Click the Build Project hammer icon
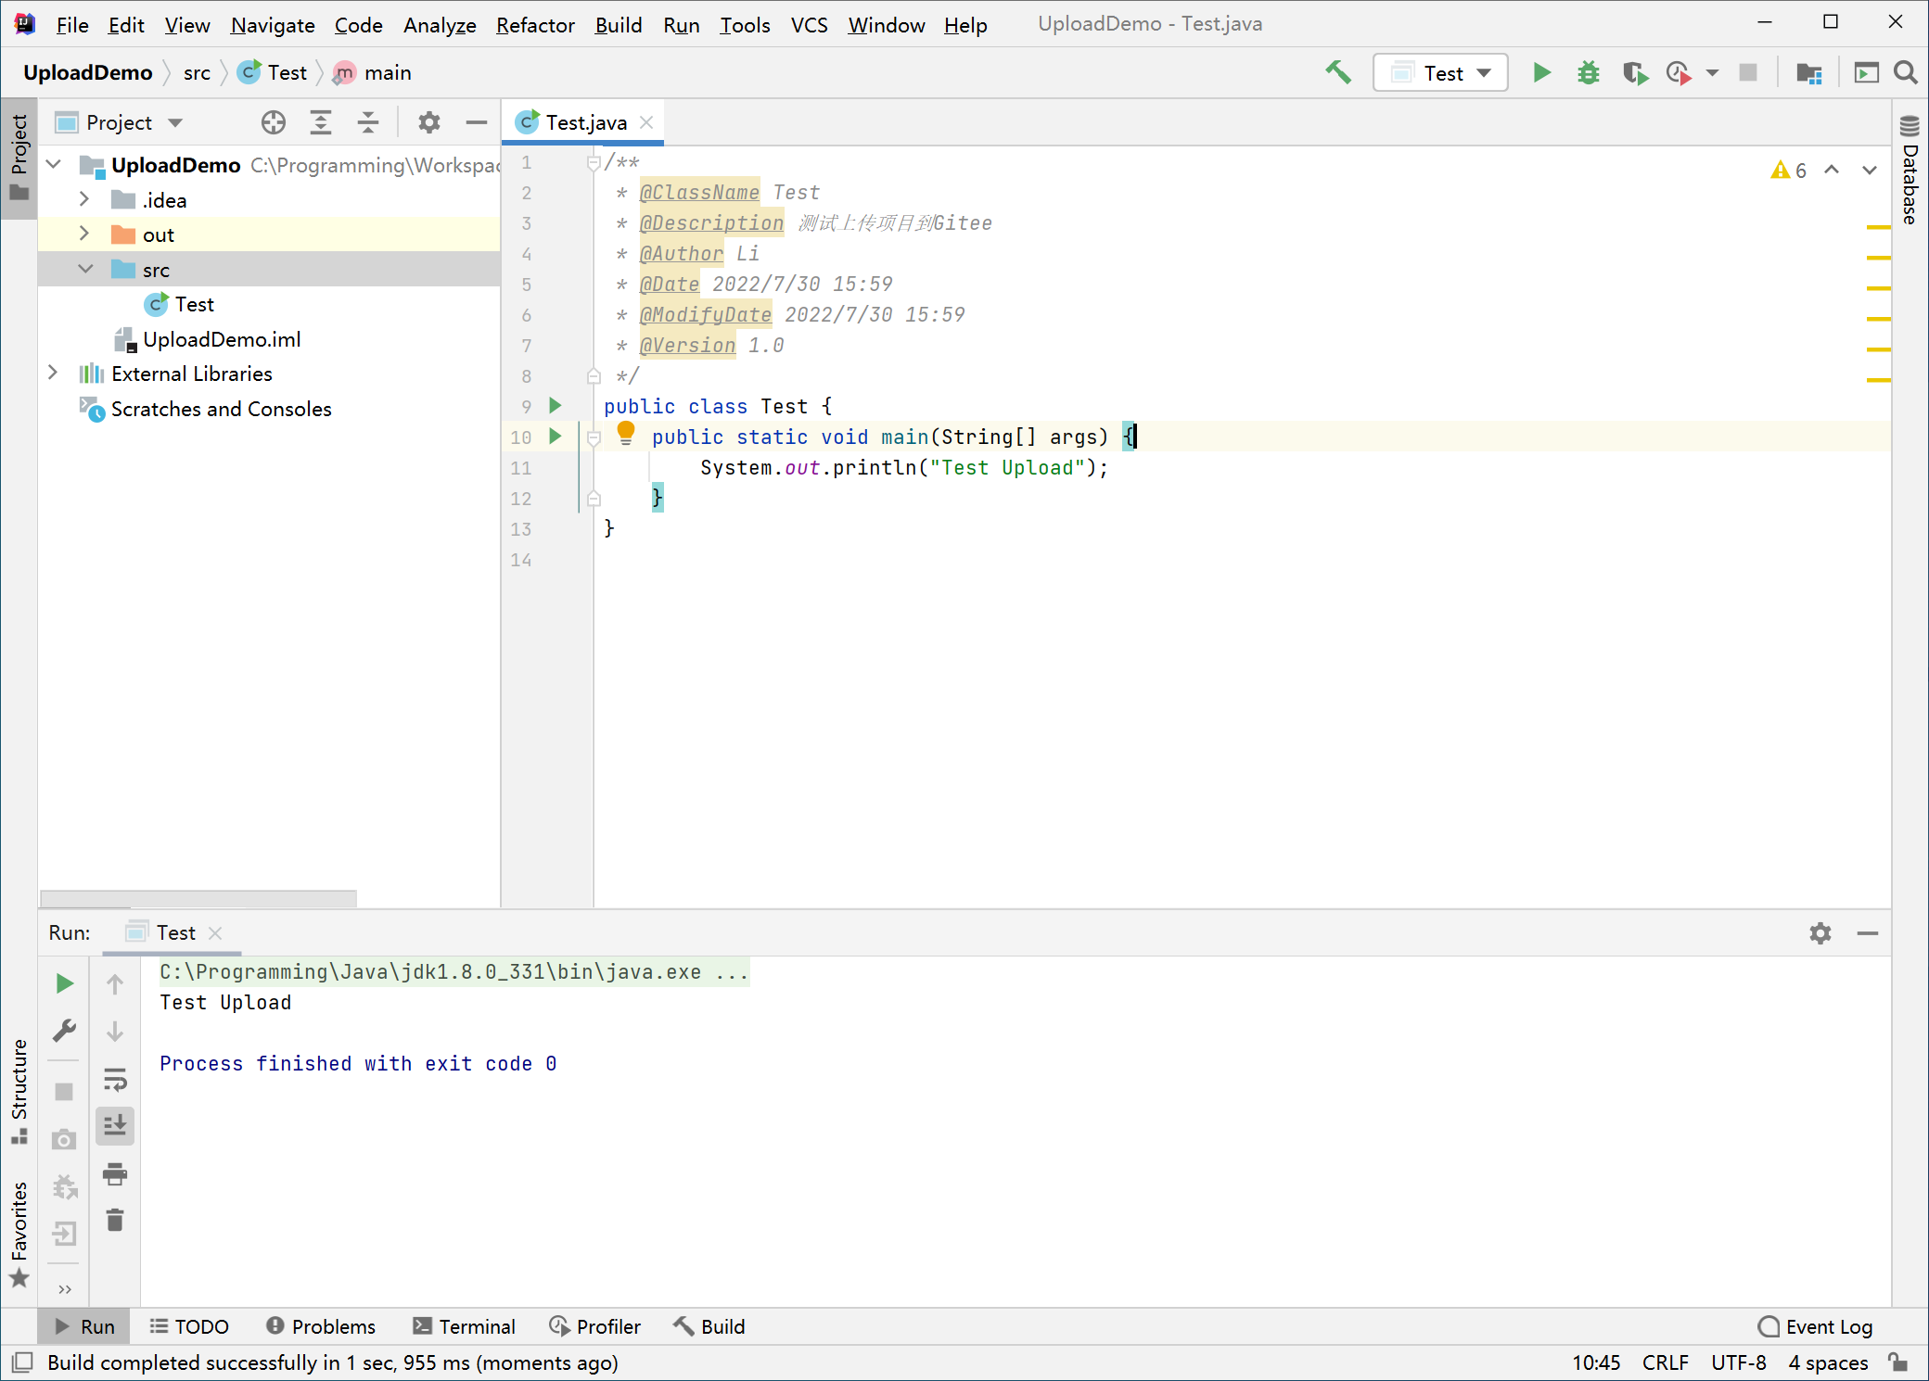The image size is (1929, 1381). [1335, 71]
